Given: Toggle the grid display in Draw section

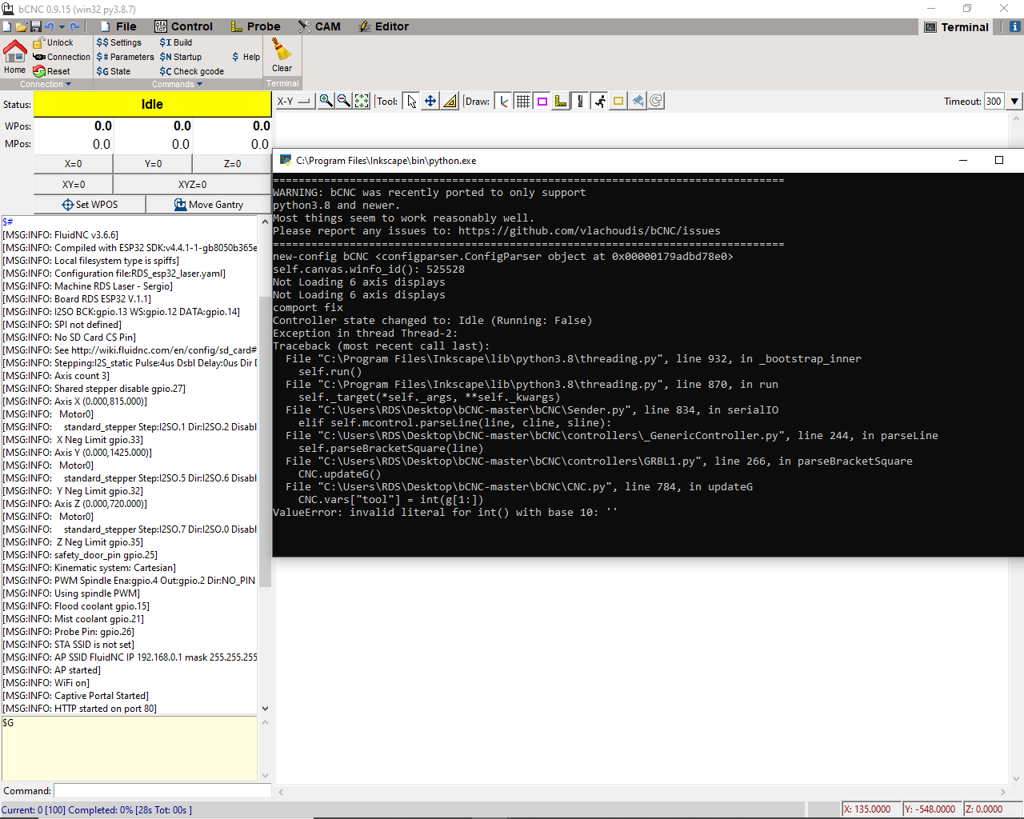Looking at the screenshot, I should tap(522, 101).
